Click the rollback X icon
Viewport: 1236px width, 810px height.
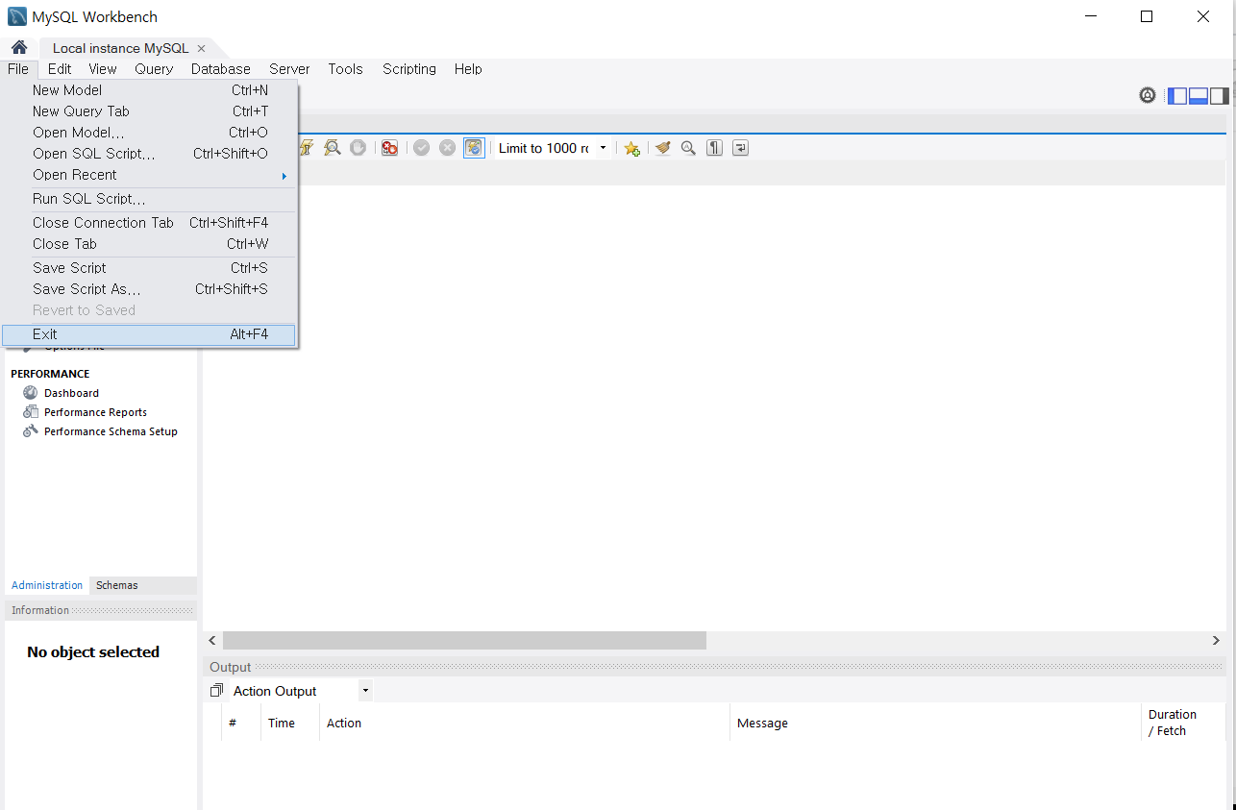click(x=447, y=148)
